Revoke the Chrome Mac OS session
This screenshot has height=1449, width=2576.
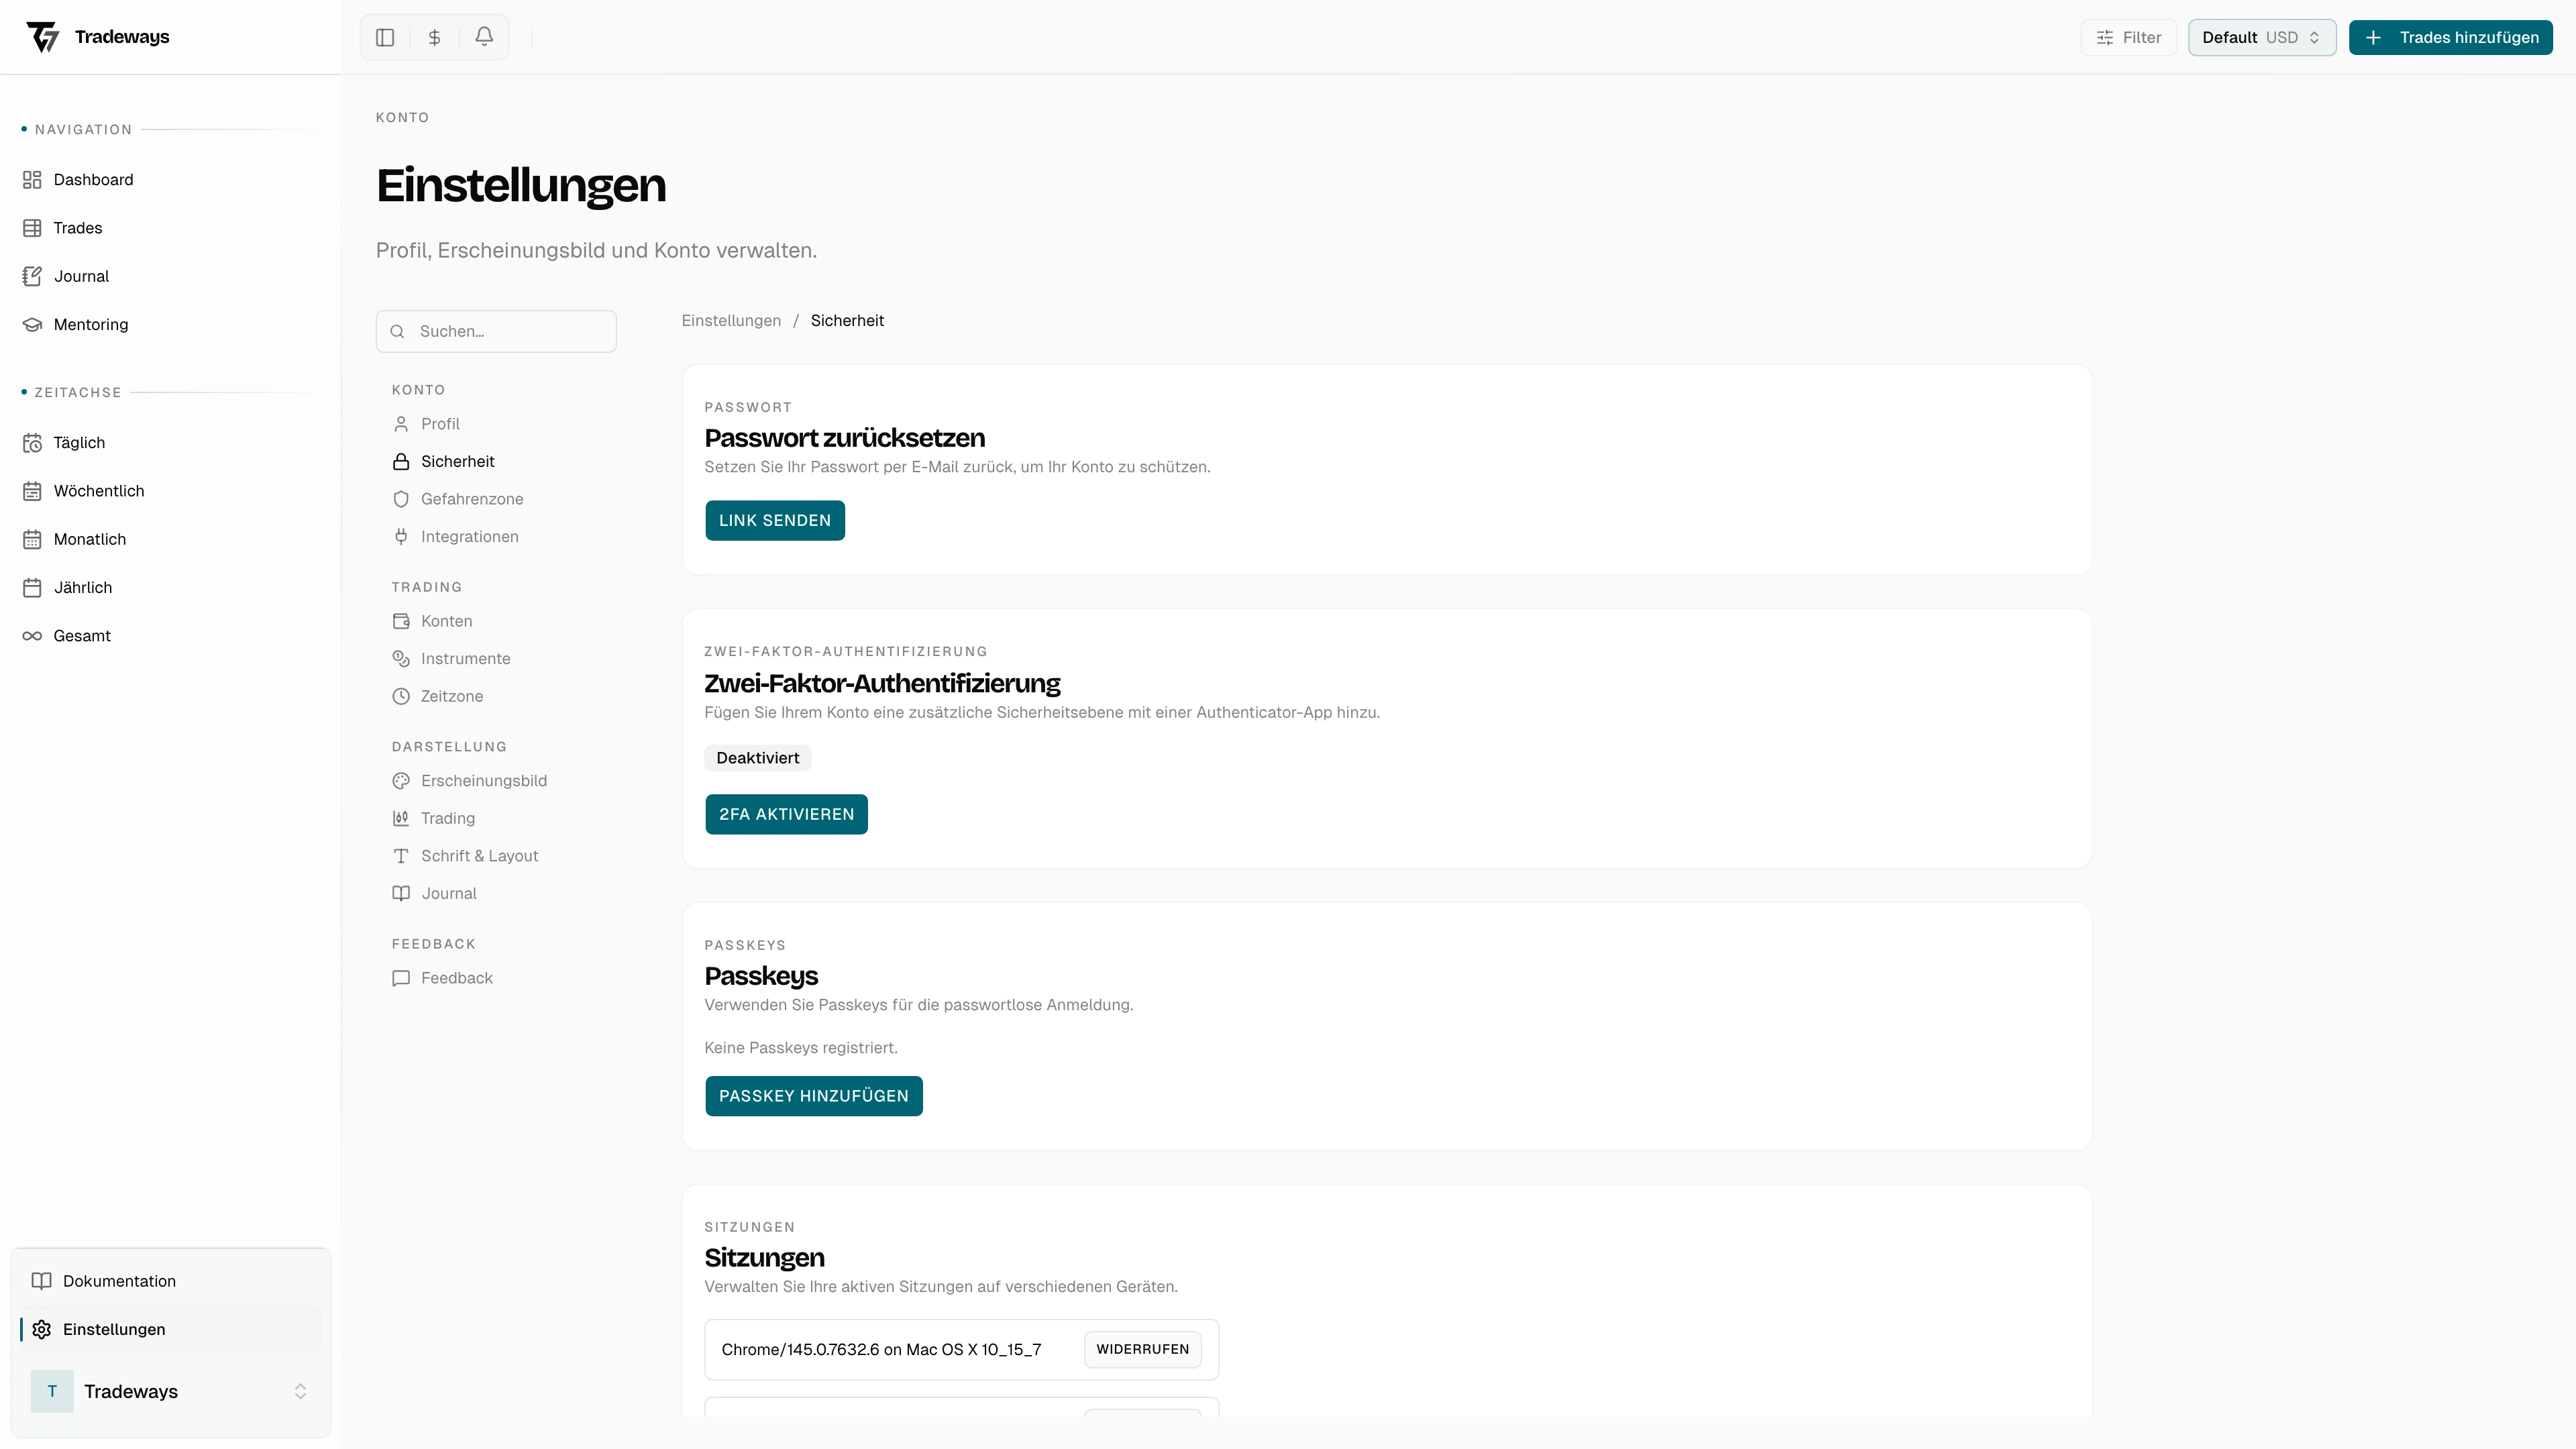pyautogui.click(x=1142, y=1349)
